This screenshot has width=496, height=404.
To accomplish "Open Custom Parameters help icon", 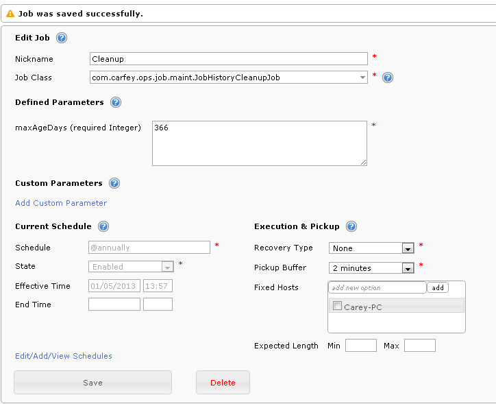I will 114,183.
